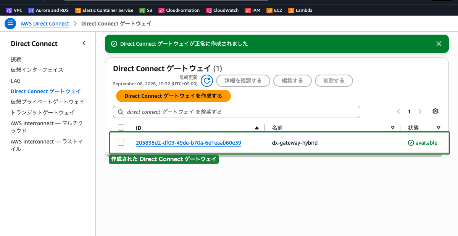Select page 1 in pagination

click(409, 112)
